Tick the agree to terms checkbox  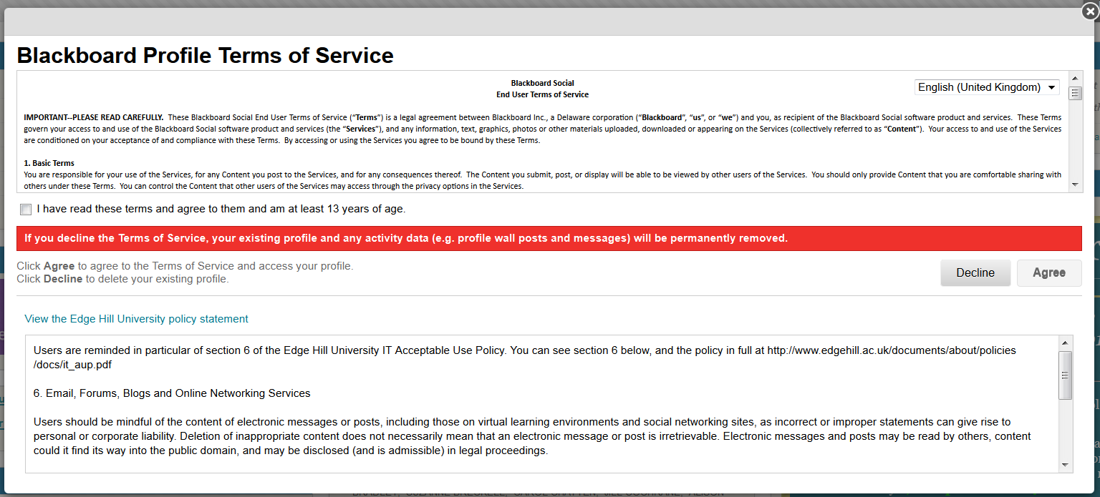point(26,210)
